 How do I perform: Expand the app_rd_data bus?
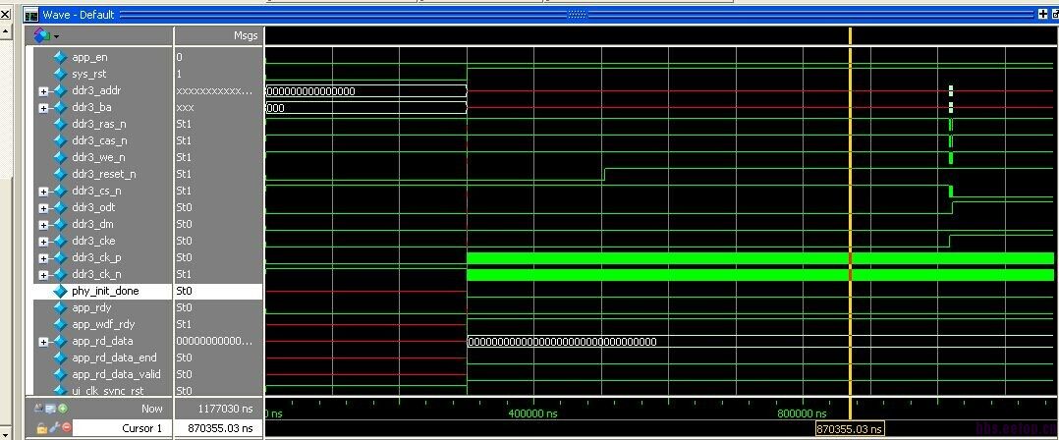[43, 342]
